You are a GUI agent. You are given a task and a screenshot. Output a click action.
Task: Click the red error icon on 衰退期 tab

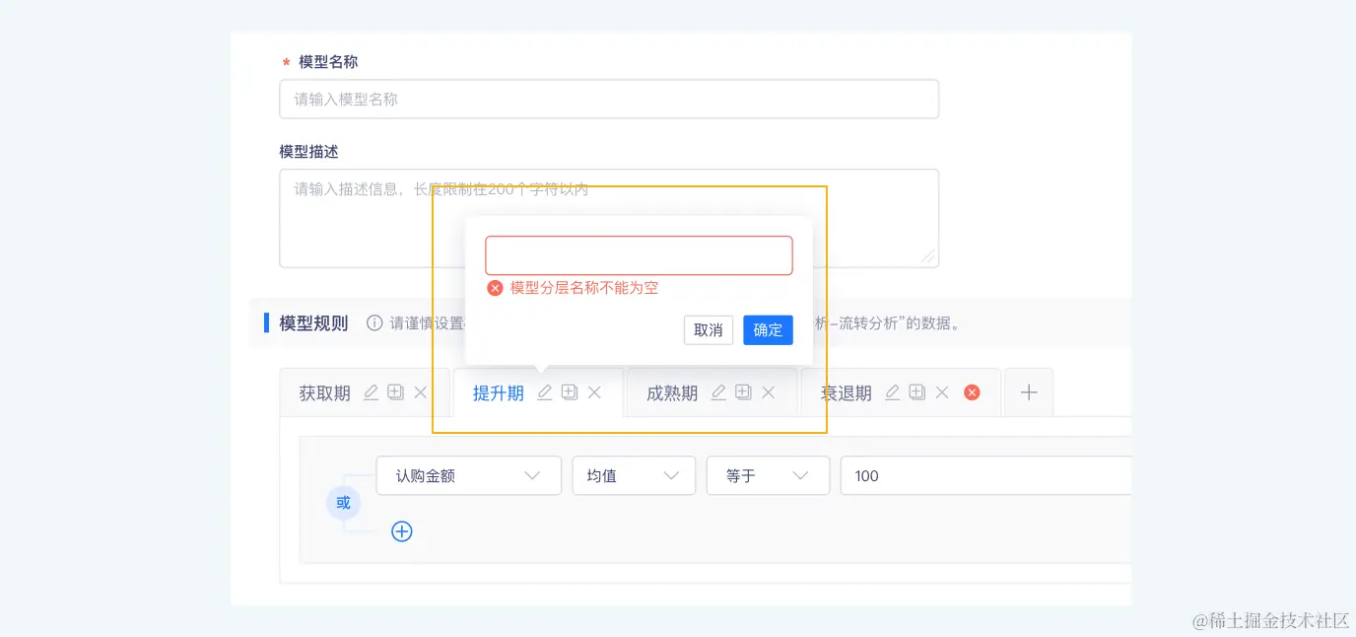(x=972, y=392)
